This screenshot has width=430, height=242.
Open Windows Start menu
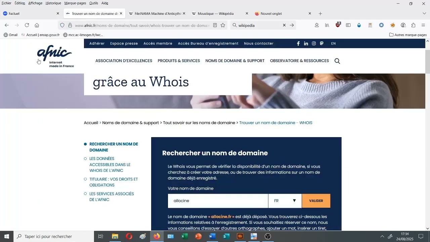click(x=7, y=237)
